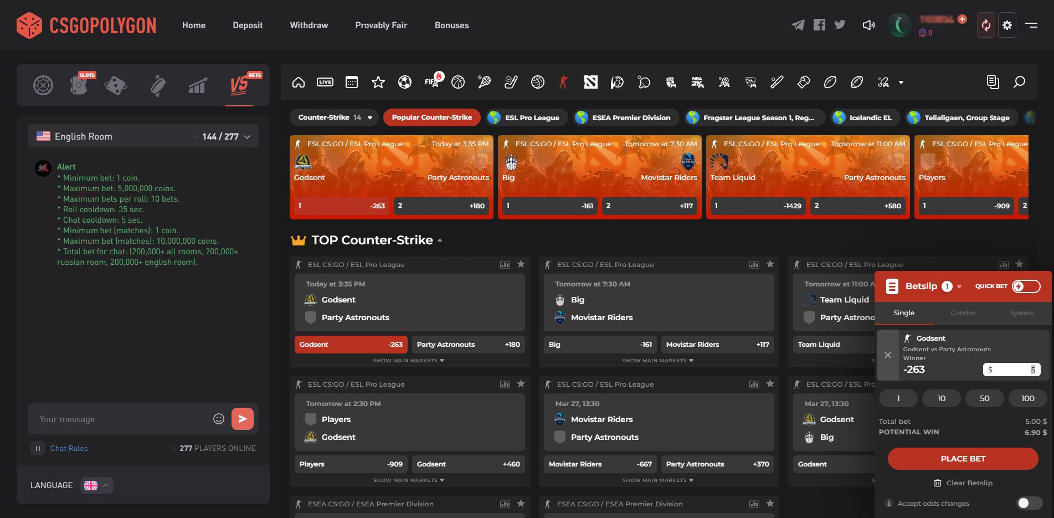Screen dimensions: 1054x518
Task: Show main markets for Godsent vs Party Astronouts
Action: [x=409, y=361]
